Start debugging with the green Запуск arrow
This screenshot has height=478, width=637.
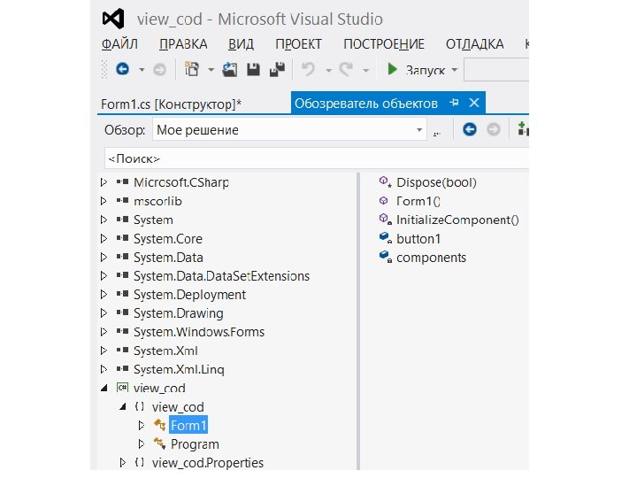click(x=392, y=69)
